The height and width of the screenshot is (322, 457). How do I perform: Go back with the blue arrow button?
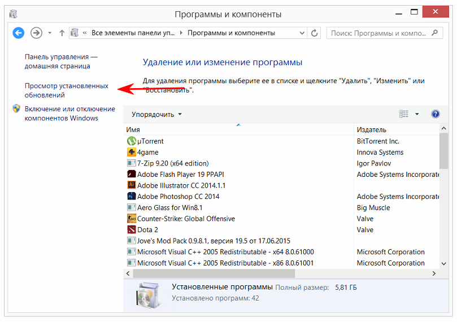pyautogui.click(x=19, y=33)
